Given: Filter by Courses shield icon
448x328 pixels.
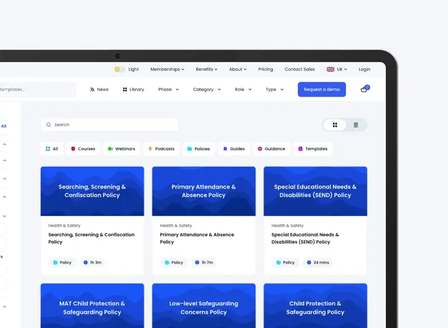Looking at the screenshot, I should tap(73, 149).
